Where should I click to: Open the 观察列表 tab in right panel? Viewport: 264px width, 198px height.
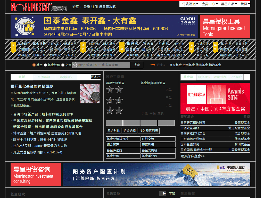(x=220, y=77)
